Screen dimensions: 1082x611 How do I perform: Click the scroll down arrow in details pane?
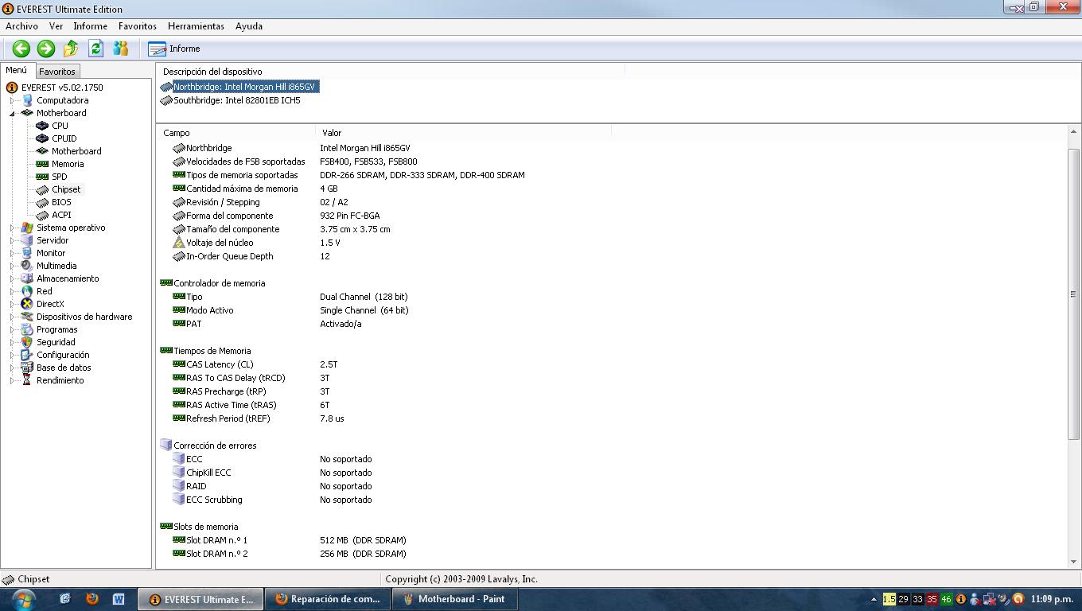1073,561
